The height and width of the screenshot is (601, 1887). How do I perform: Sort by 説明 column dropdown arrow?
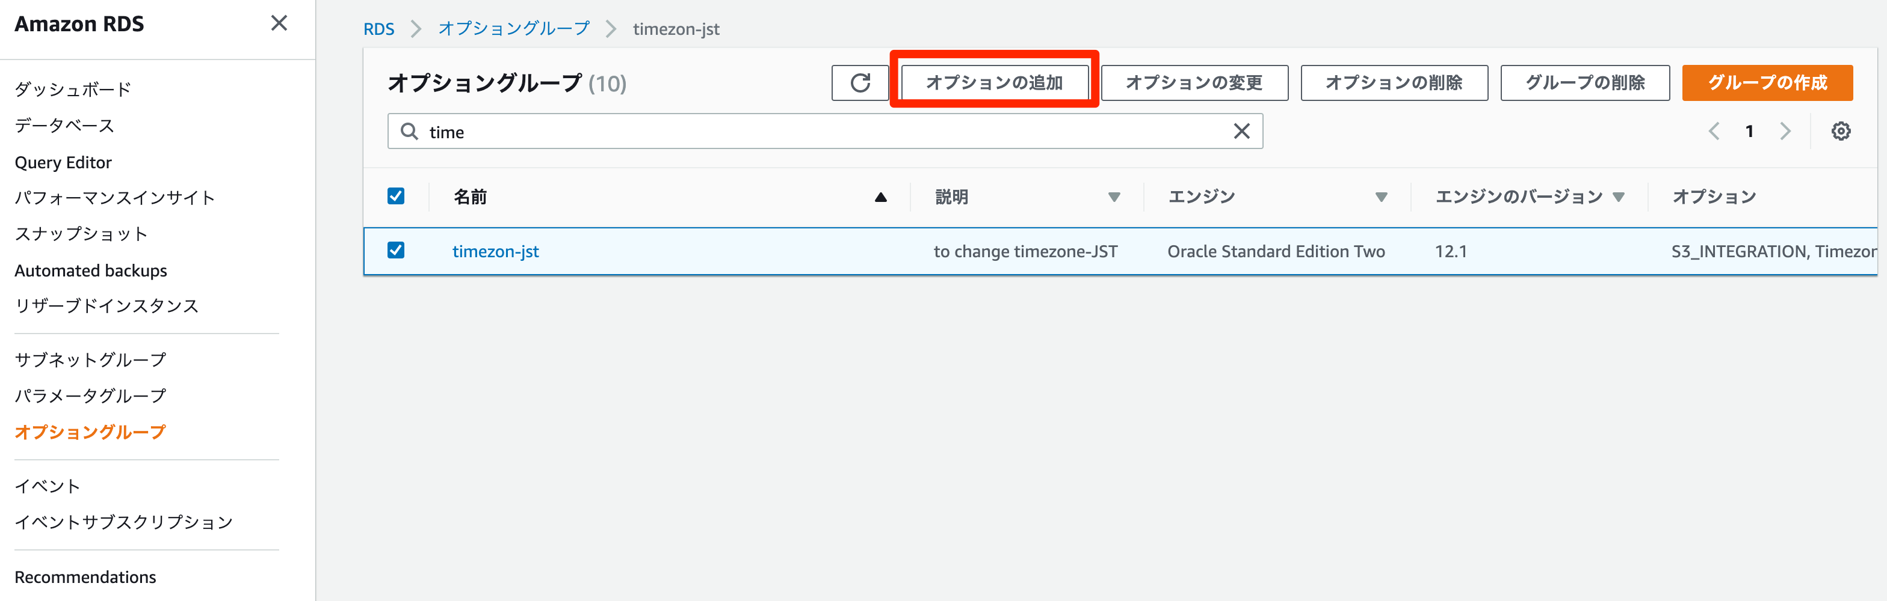[x=1113, y=197]
